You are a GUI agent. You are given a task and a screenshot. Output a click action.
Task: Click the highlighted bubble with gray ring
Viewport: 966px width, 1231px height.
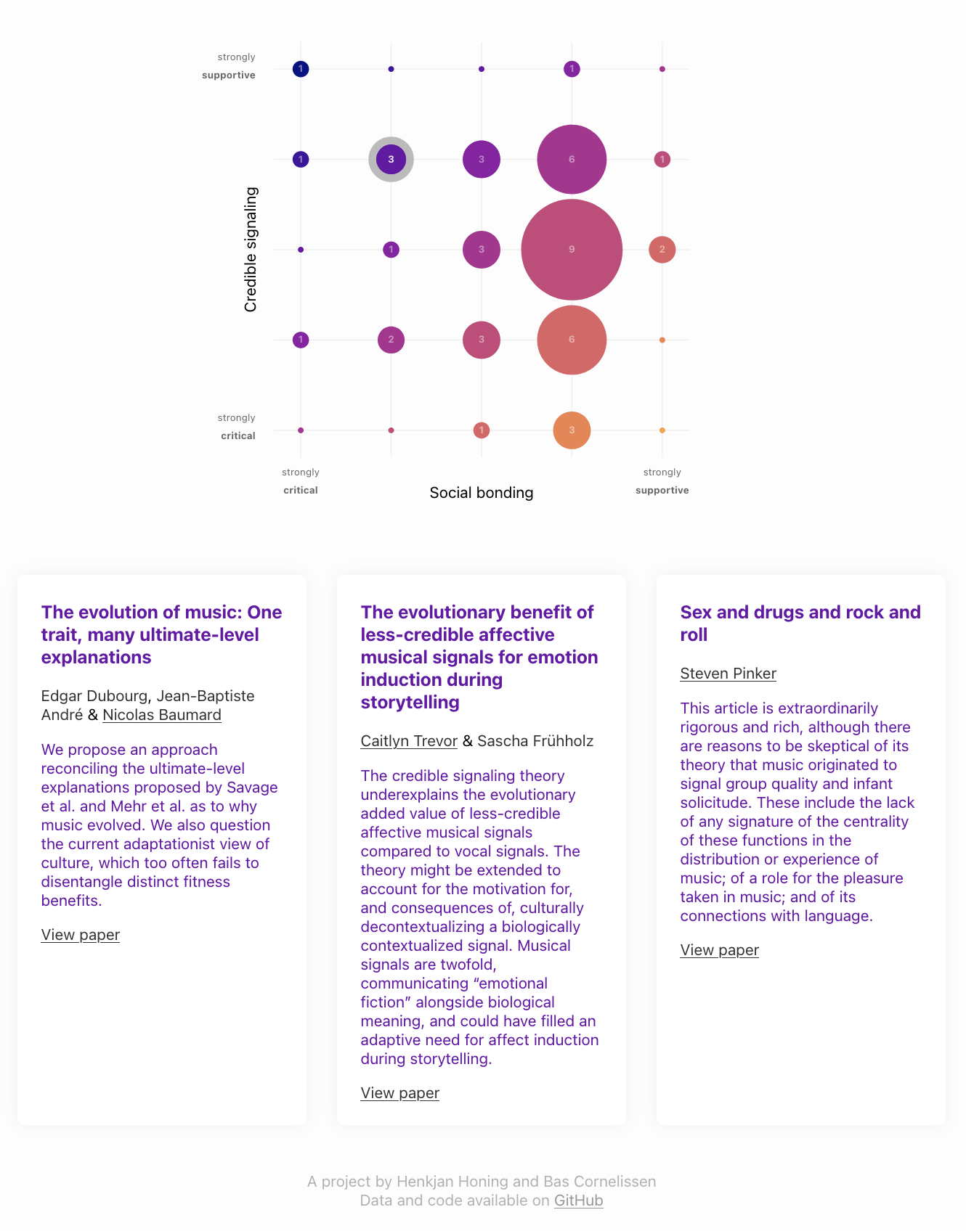391,159
